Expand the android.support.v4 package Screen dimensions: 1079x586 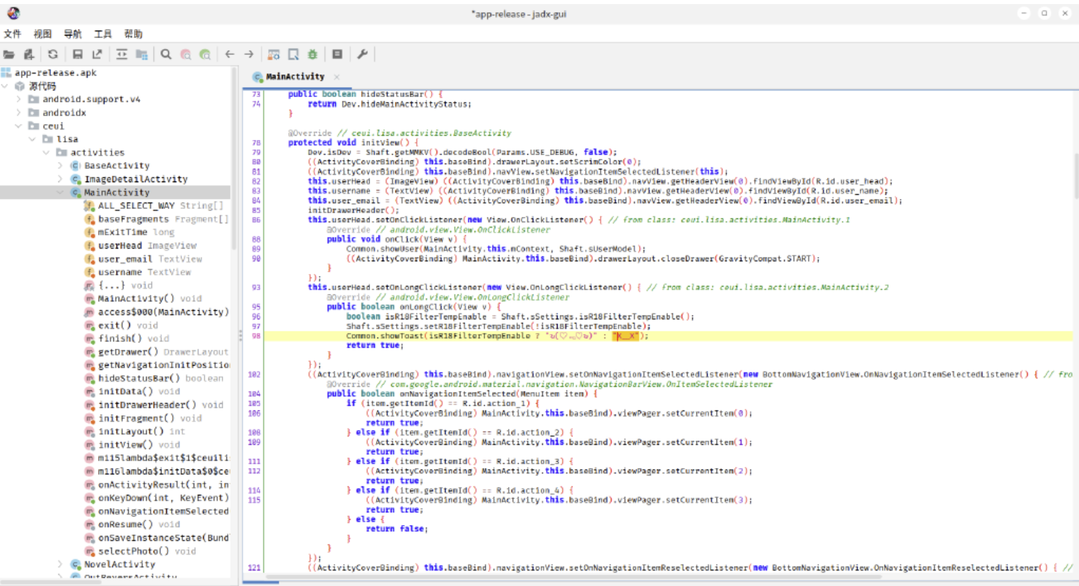(19, 99)
